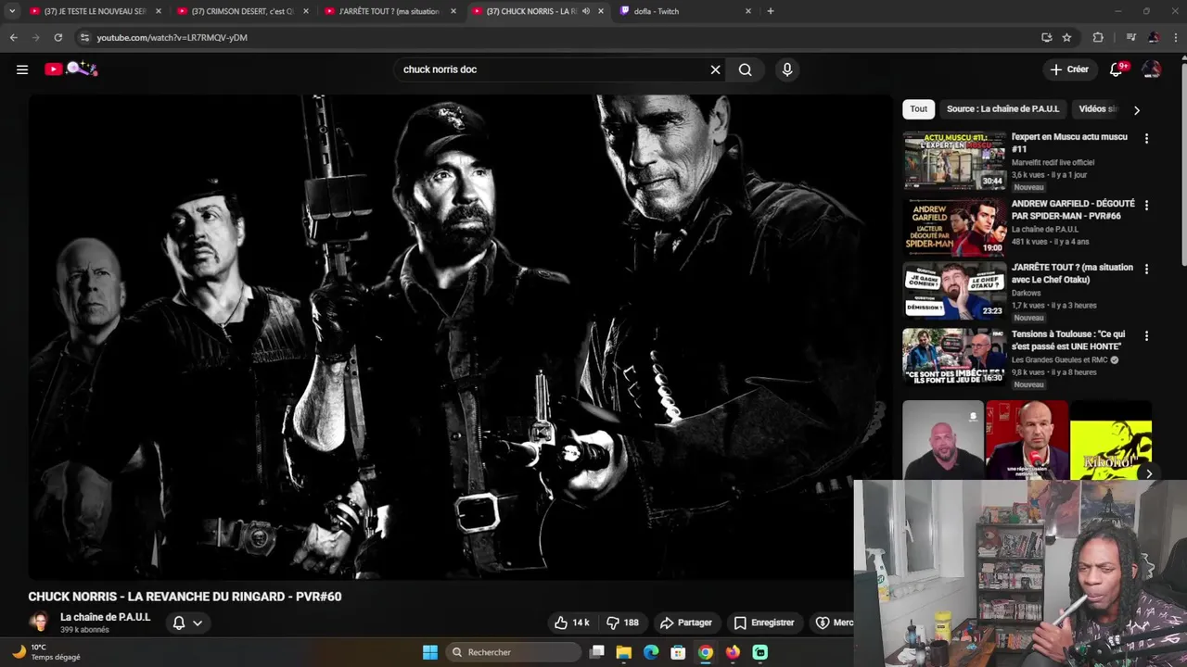Open site information icon in address bar

(x=84, y=37)
